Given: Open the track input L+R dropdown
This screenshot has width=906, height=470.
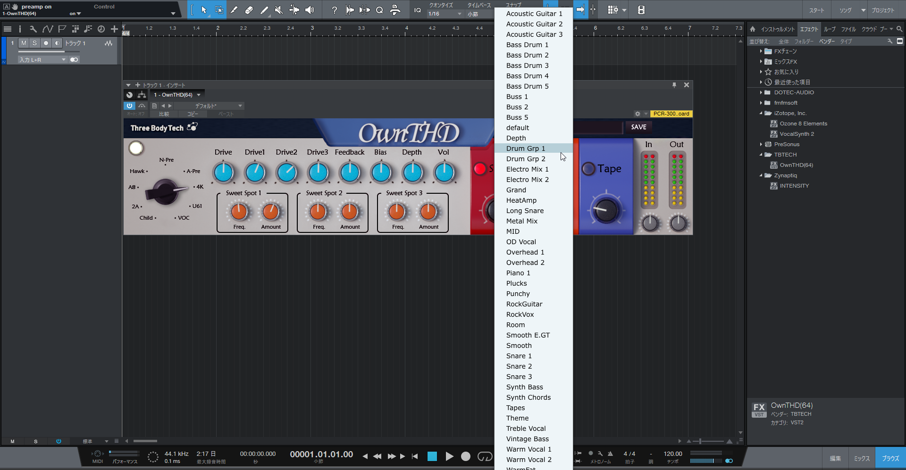Looking at the screenshot, I should [42, 60].
